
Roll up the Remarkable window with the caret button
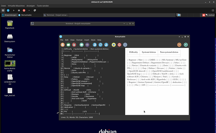coord(179,37)
